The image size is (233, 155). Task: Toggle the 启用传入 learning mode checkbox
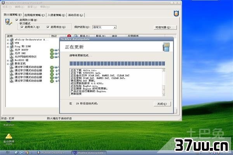[22, 27]
